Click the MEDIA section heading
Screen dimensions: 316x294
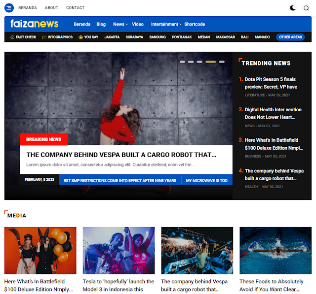click(17, 215)
